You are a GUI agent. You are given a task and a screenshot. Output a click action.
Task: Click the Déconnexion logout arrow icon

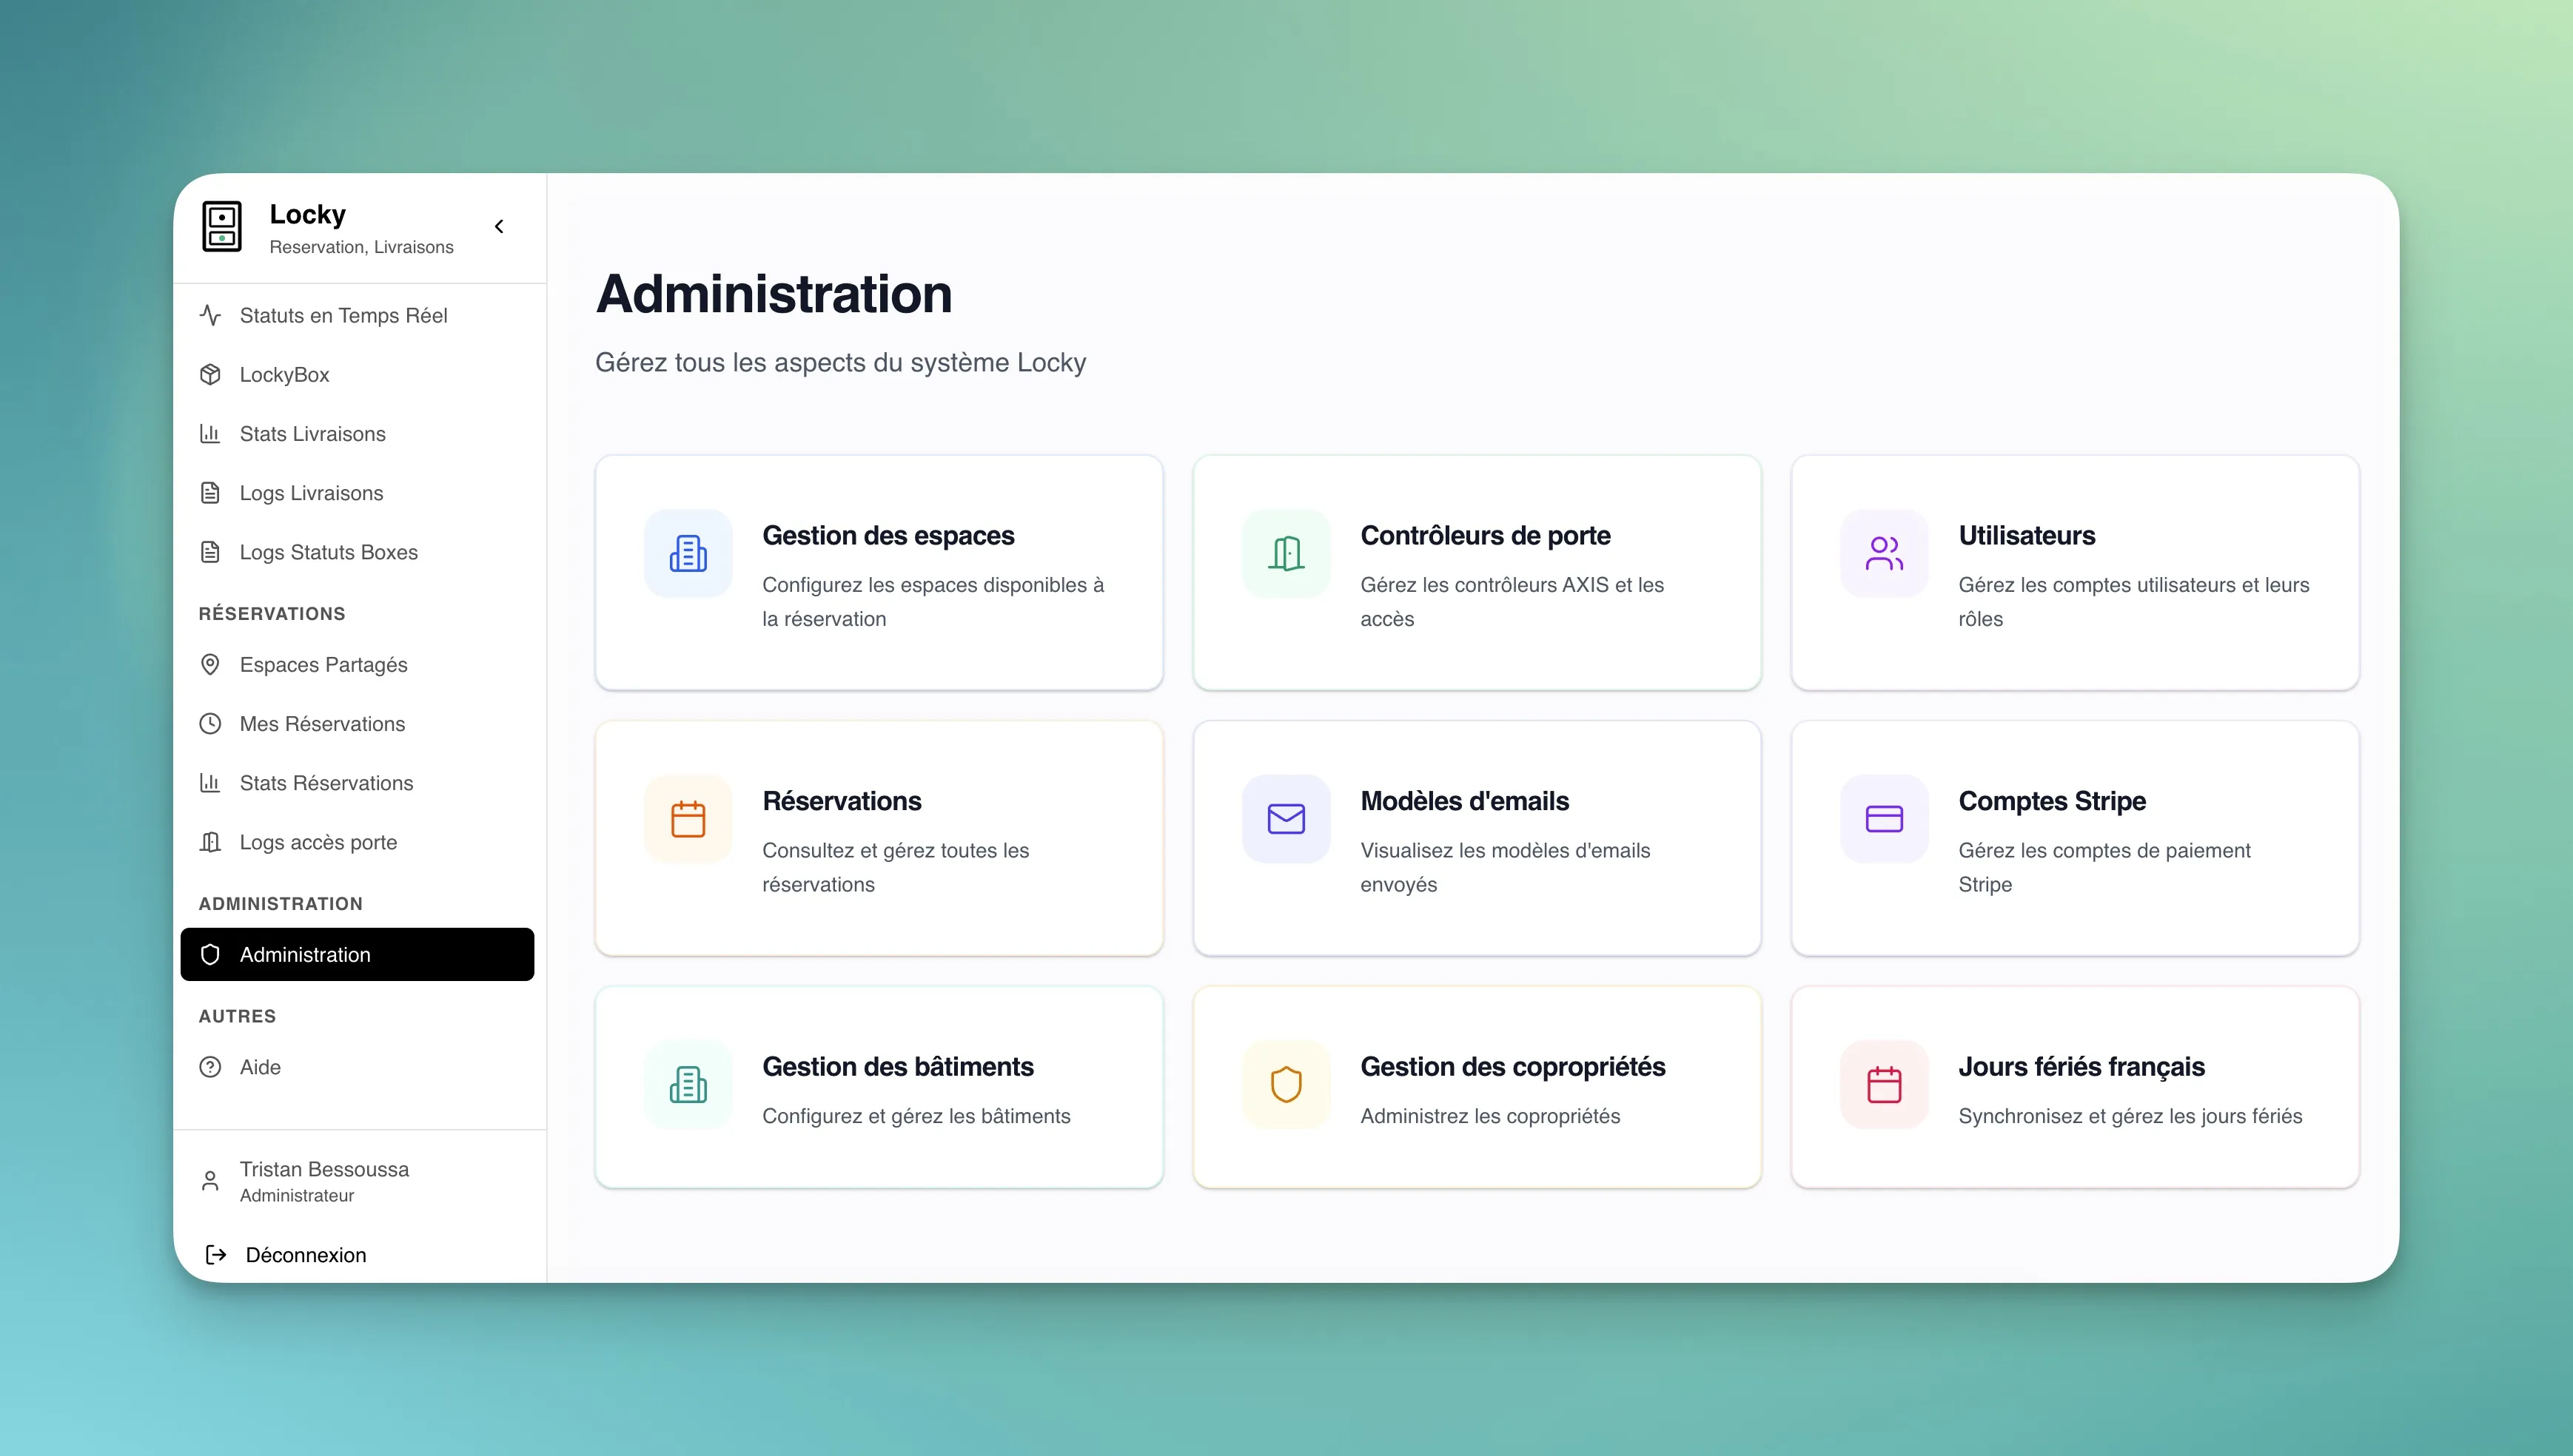point(216,1254)
